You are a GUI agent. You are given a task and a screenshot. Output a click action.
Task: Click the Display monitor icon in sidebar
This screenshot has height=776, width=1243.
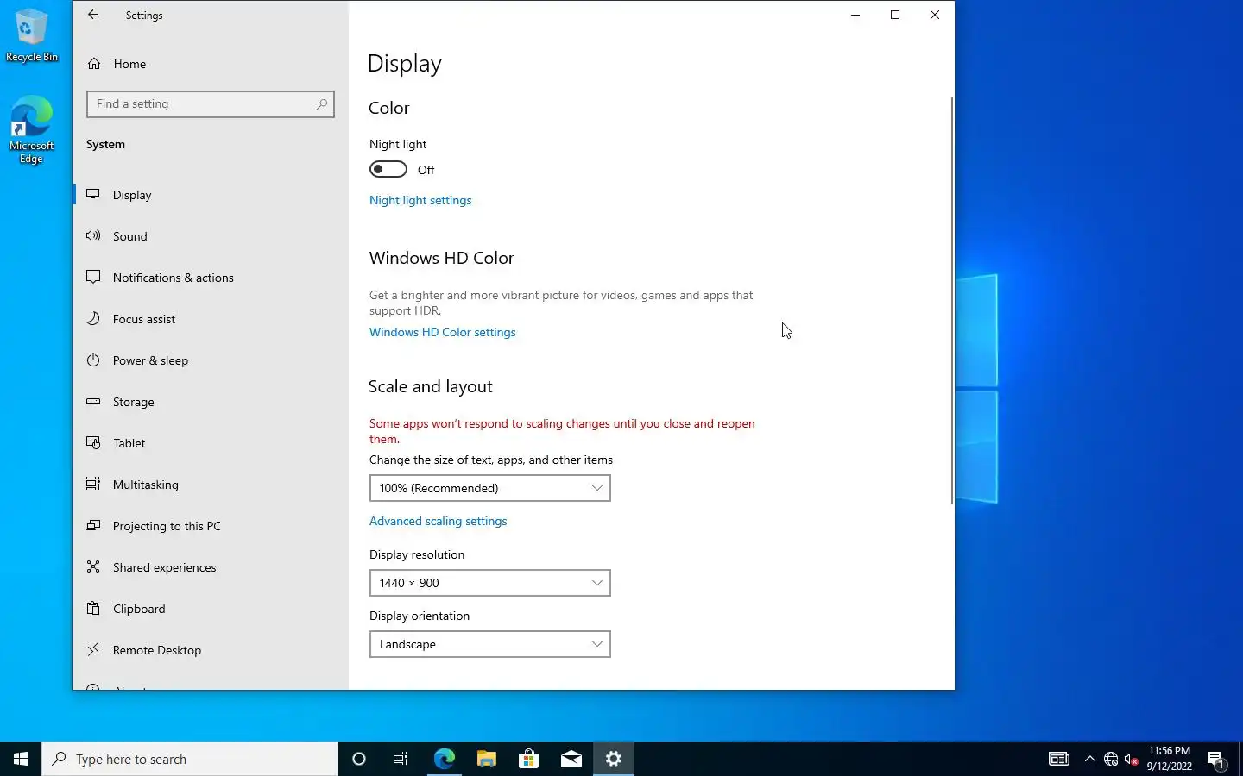[x=93, y=194]
